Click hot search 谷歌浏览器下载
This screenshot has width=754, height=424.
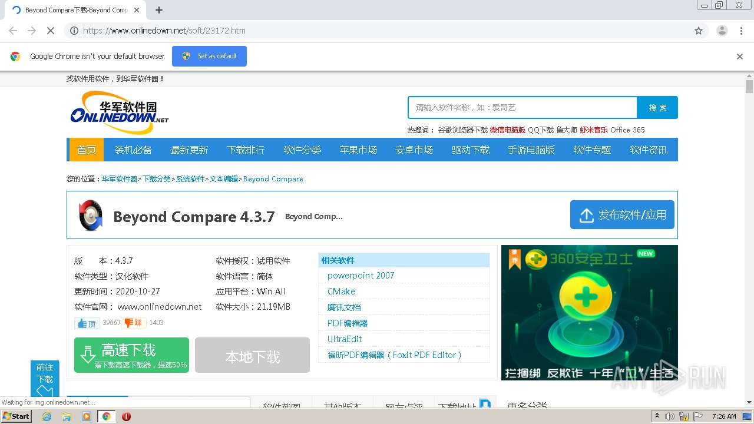click(x=463, y=130)
